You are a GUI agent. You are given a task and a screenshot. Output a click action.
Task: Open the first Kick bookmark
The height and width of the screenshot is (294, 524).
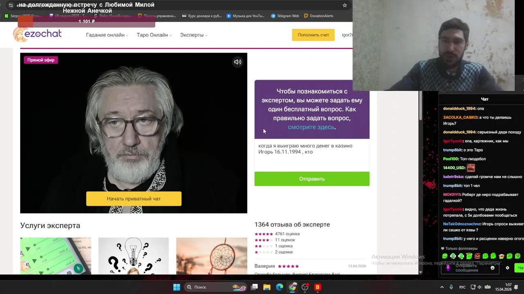[23, 16]
